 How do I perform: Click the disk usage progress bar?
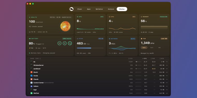90,48
